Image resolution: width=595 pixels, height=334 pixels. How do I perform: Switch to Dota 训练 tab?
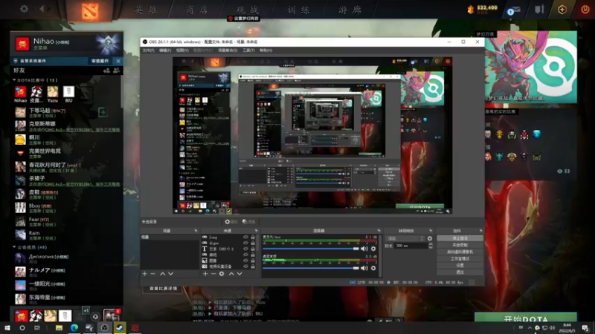pos(299,10)
